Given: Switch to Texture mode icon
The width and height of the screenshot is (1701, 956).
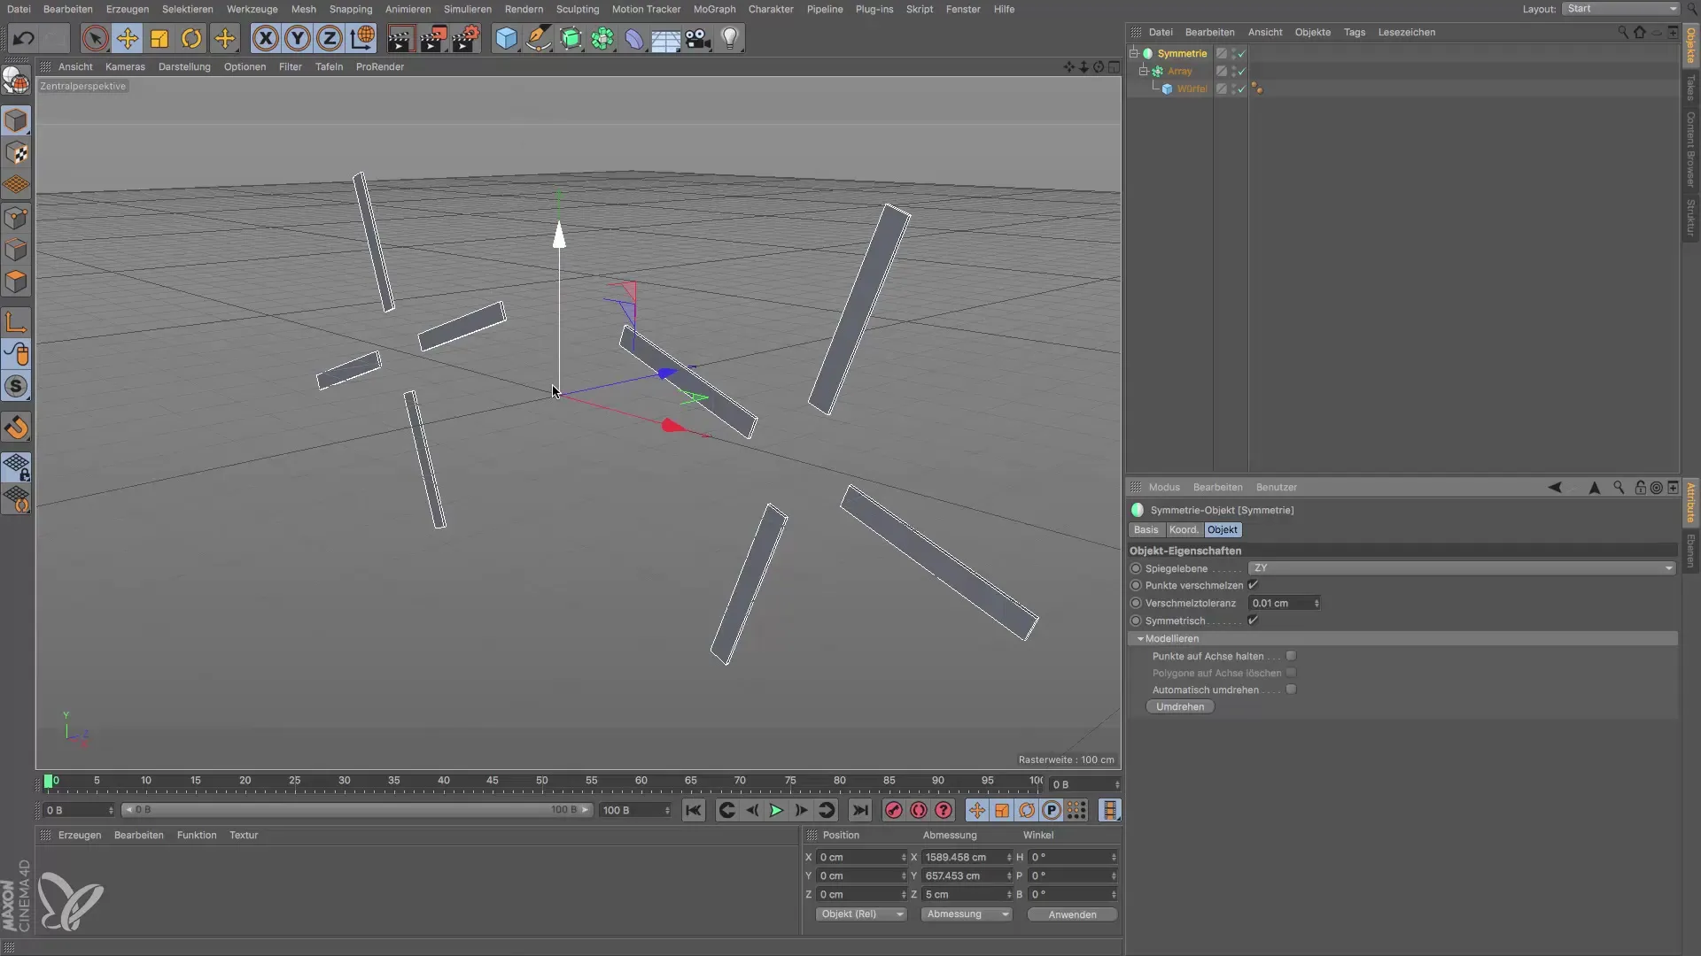Looking at the screenshot, I should (16, 153).
